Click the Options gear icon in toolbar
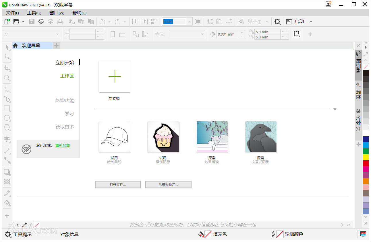 (x=277, y=22)
